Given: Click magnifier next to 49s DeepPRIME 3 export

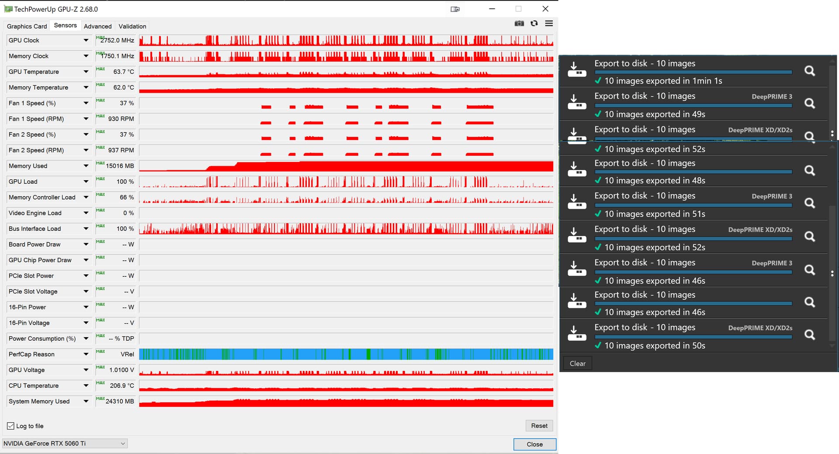Looking at the screenshot, I should 809,104.
